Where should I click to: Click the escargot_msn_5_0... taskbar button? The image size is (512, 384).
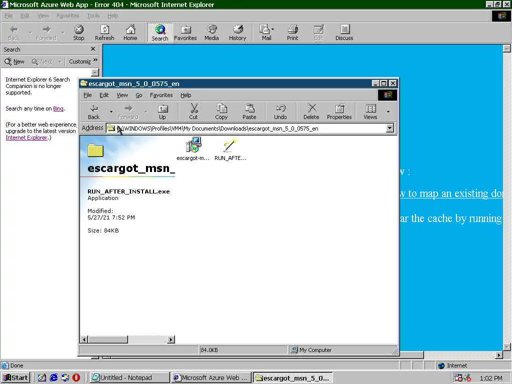click(x=293, y=378)
